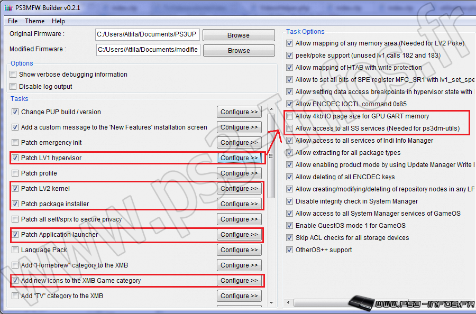Configure Add Homebrew category task
This screenshot has height=314, width=476.
tap(239, 265)
